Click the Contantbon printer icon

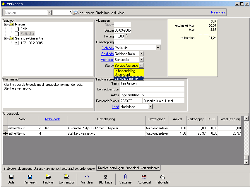click(66, 177)
